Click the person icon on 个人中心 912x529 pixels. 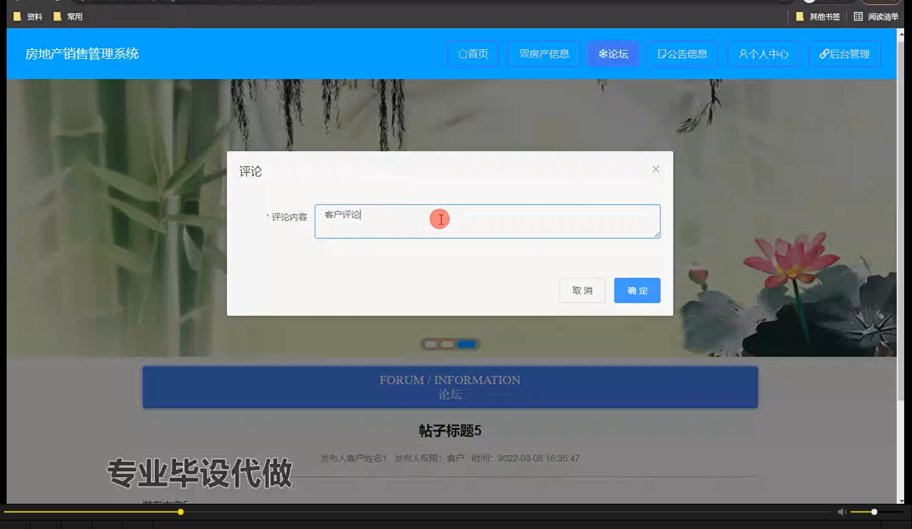pos(744,54)
